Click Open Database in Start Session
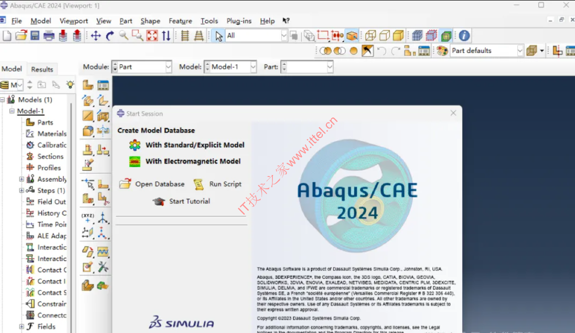 tap(152, 184)
